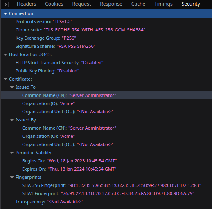Select the Transparency row
This screenshot has height=209, width=212.
click(x=106, y=202)
